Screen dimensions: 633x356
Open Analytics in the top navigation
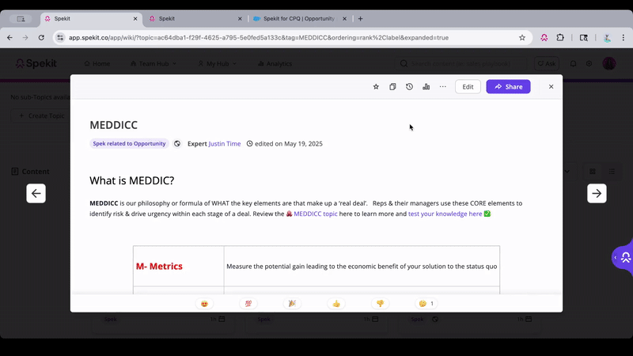[x=275, y=64]
